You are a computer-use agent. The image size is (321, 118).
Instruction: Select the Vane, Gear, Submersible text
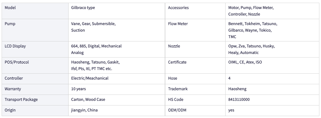93,24
